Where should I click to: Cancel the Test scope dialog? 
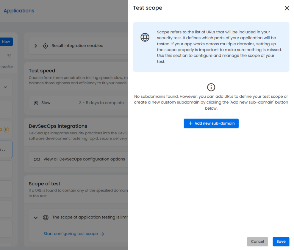click(257, 241)
